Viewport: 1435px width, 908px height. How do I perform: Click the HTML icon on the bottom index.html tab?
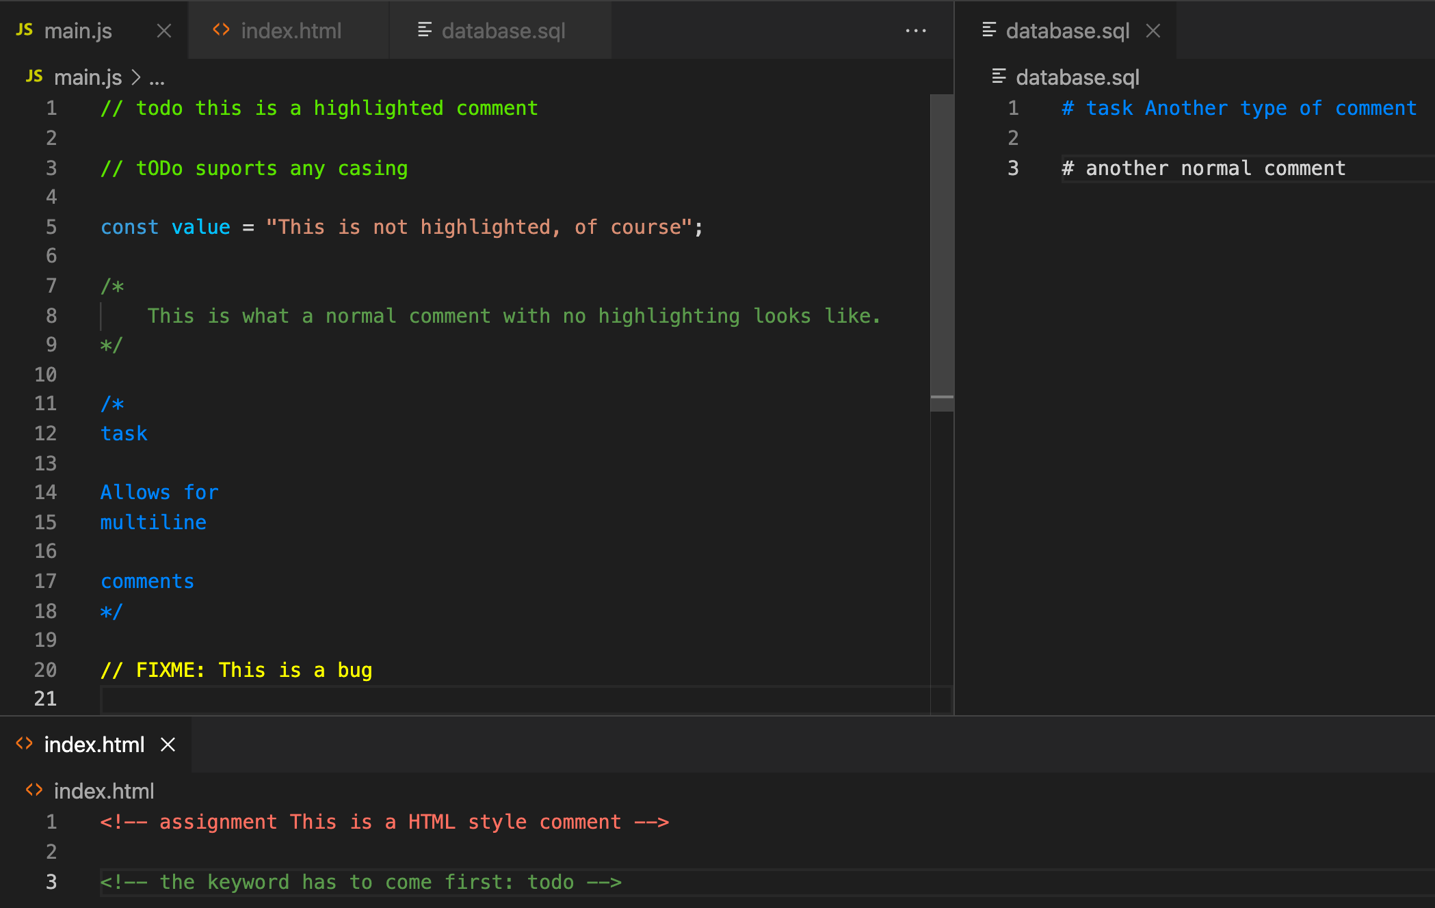[x=23, y=745]
